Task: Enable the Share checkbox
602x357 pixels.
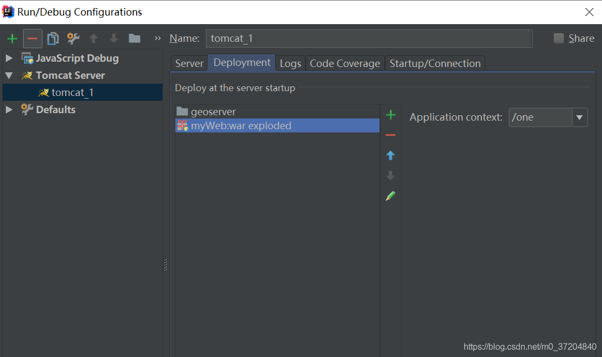Action: click(559, 39)
